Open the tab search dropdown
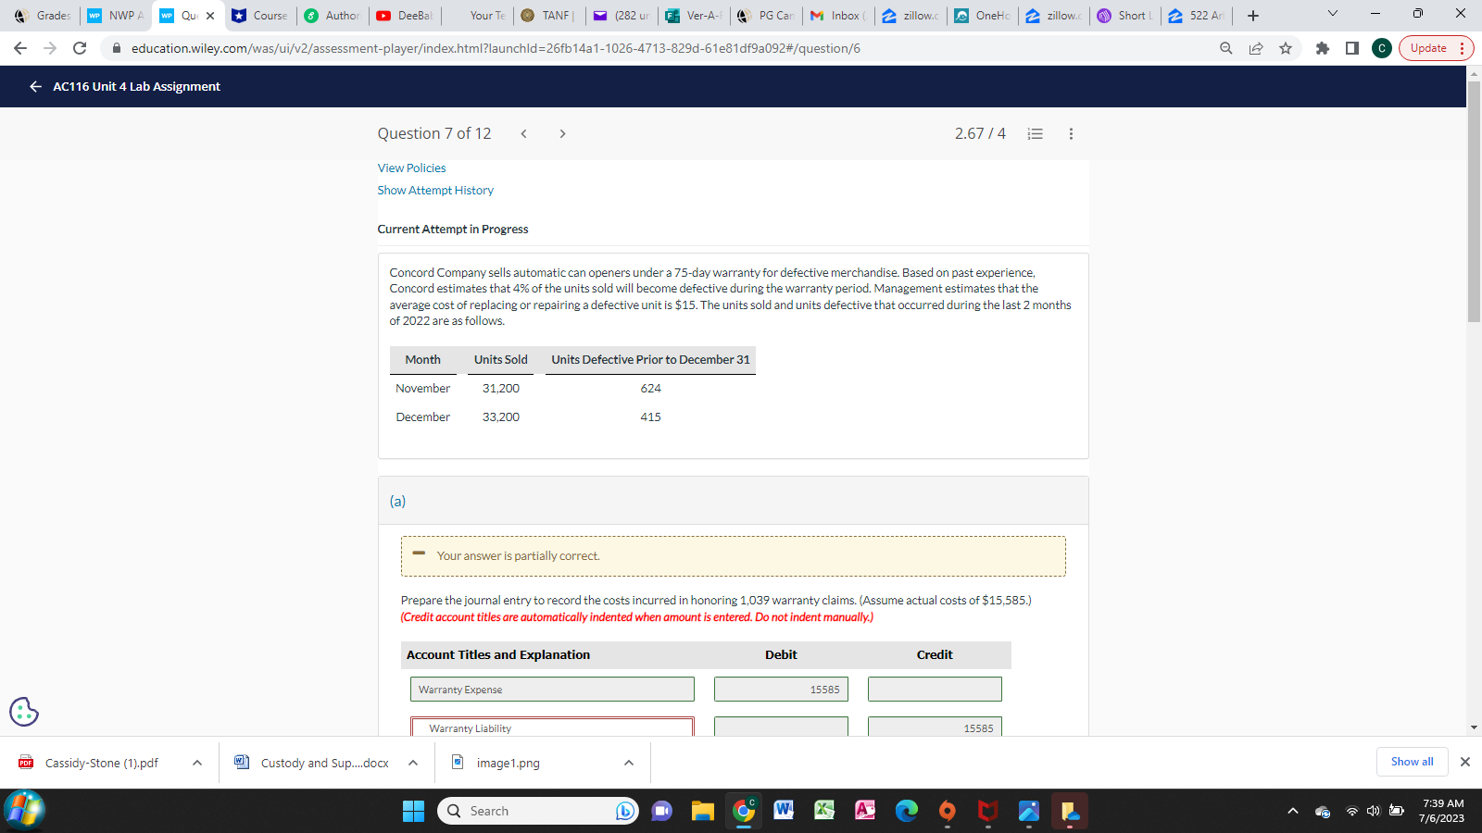 click(1333, 14)
